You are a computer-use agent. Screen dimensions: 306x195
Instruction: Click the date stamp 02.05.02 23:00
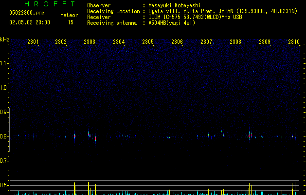[x=30, y=22]
